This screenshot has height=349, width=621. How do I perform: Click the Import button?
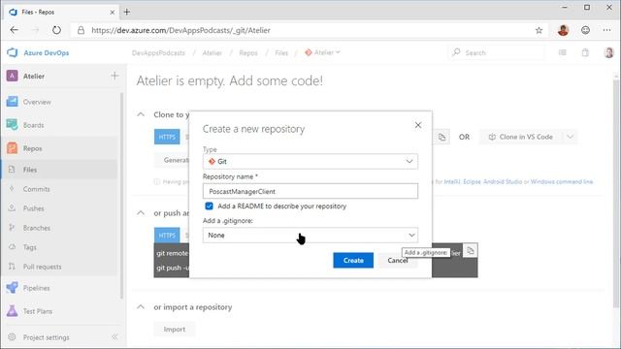[175, 330]
